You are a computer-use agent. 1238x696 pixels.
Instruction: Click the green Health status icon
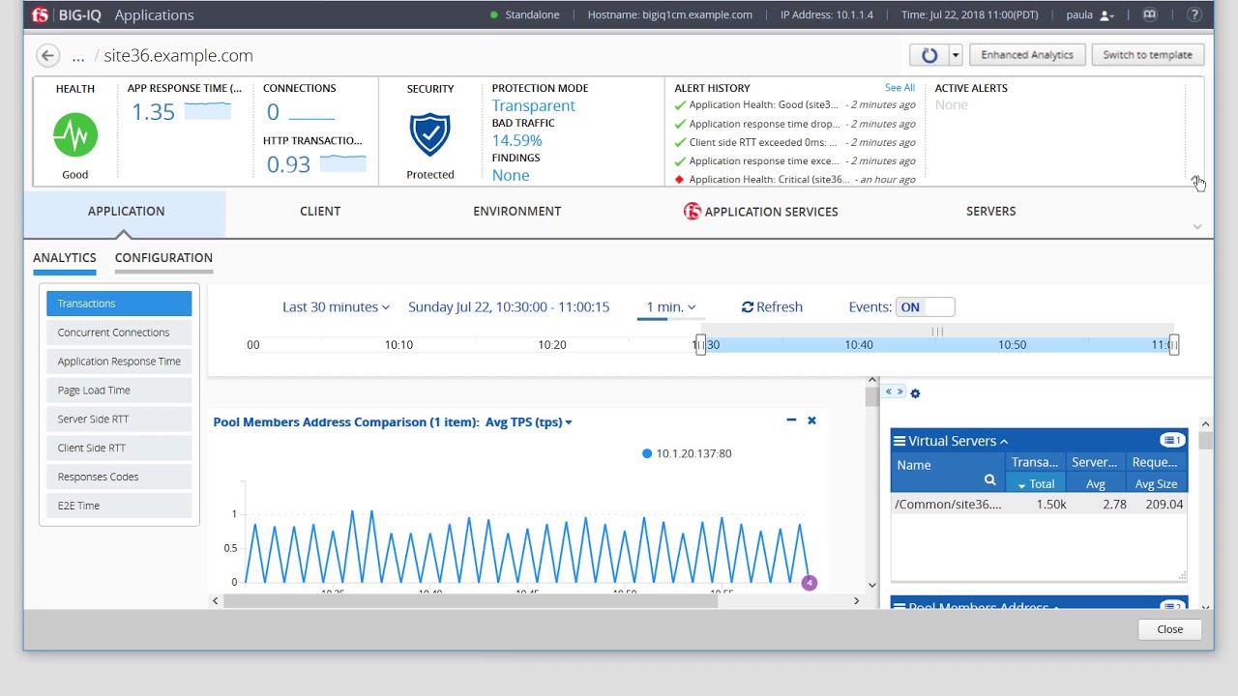[75, 135]
